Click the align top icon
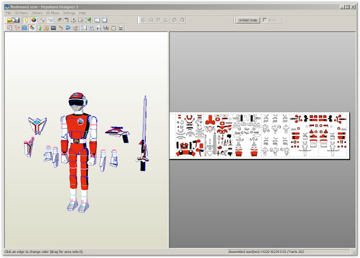This screenshot has width=360, height=258. (158, 20)
